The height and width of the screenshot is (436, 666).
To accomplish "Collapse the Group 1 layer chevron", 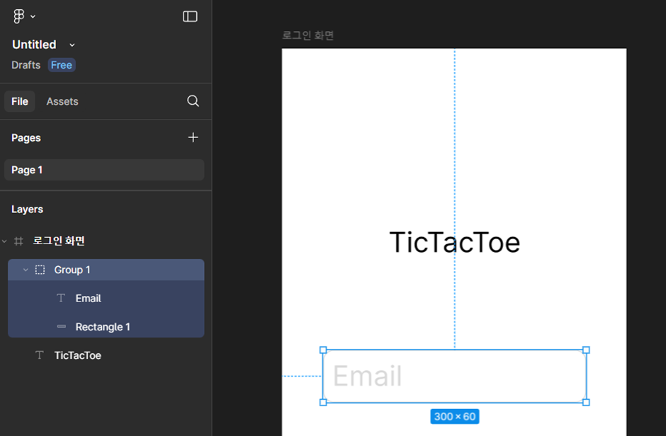I will pos(26,270).
